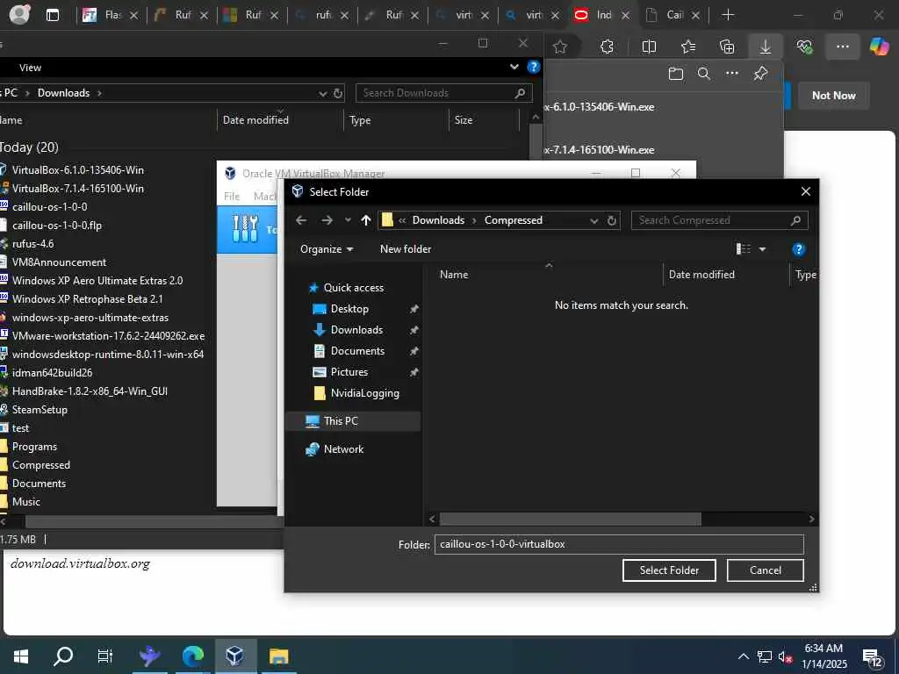The width and height of the screenshot is (899, 674).
Task: Click Downloads breadcrumb in dialog address bar
Action: point(438,220)
